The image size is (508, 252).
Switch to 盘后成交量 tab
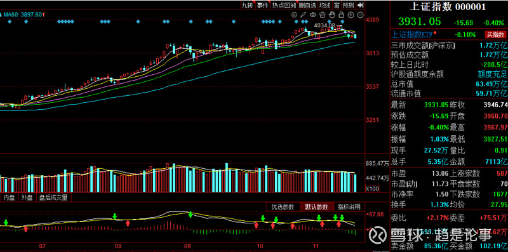click(53, 197)
